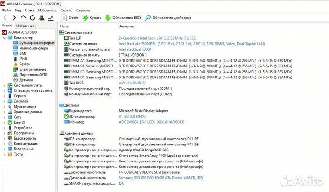Click the DirectX Xbox icon in the tree

tap(10, 122)
